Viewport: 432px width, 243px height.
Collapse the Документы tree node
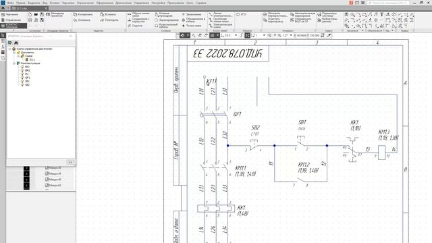14,53
